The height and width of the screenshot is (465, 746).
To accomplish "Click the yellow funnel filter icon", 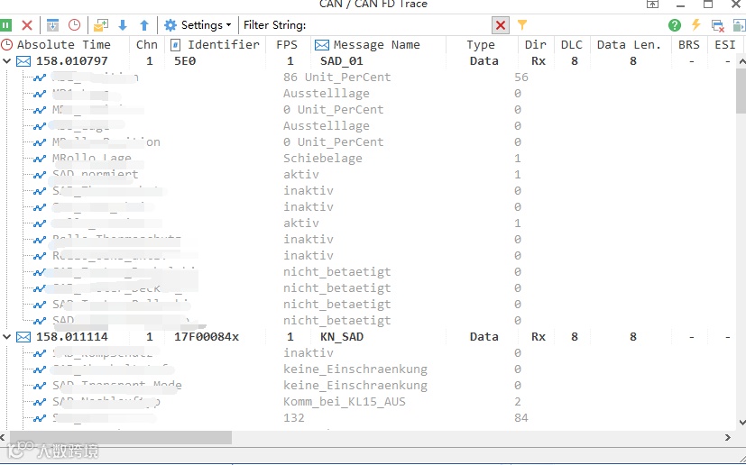I will (522, 24).
